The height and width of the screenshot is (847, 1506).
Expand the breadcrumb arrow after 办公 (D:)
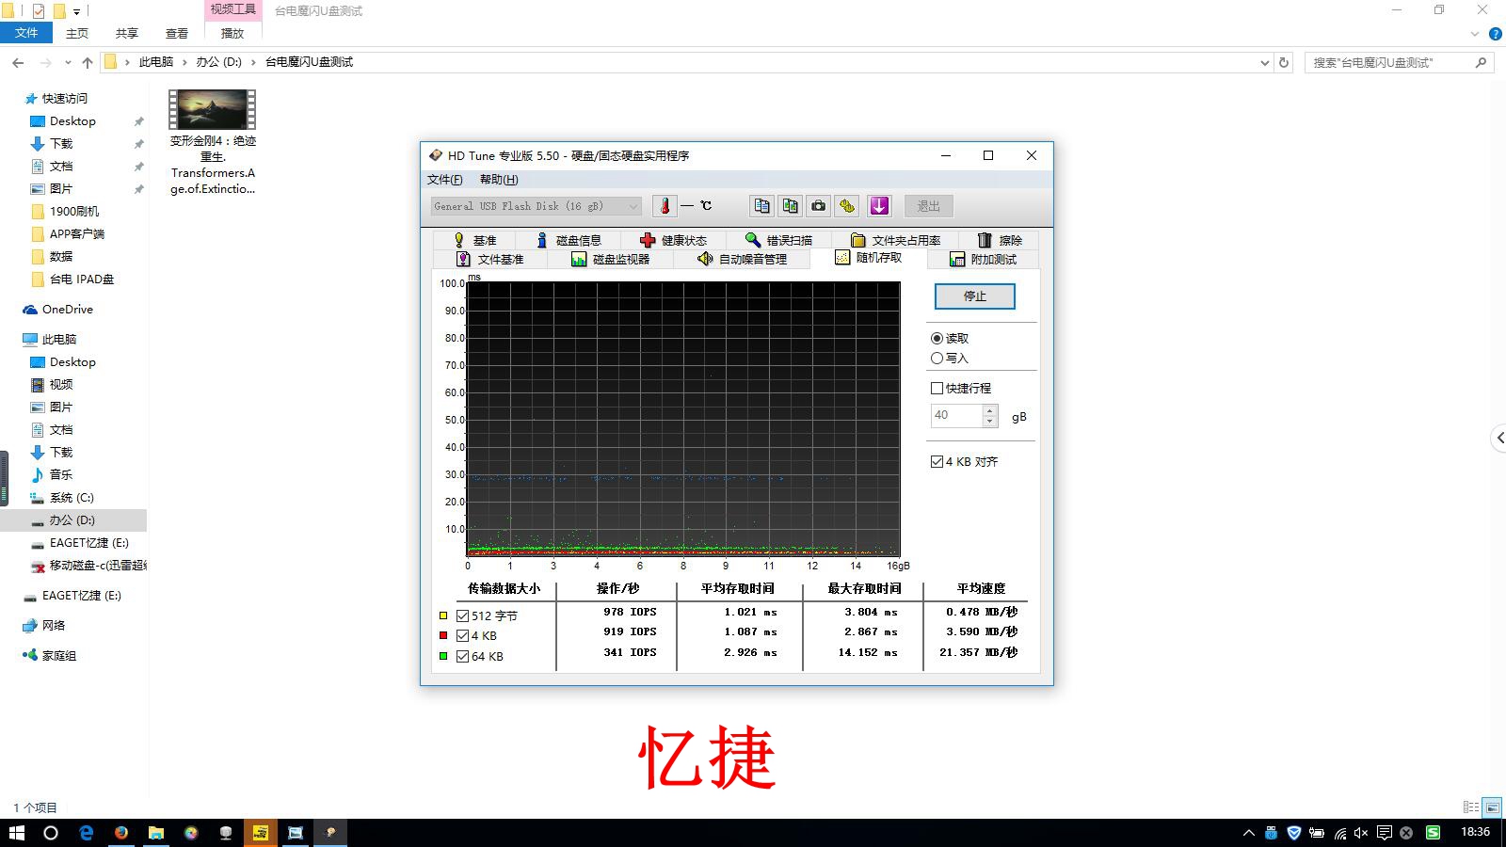point(253,62)
